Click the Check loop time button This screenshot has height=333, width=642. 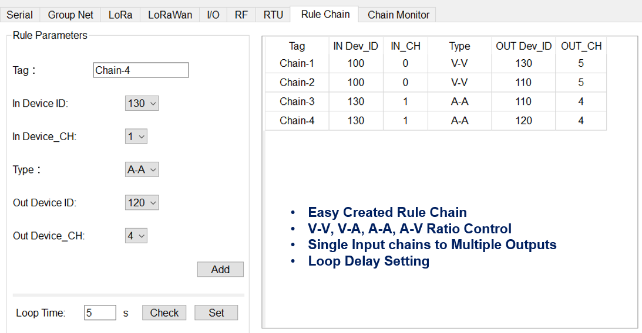(x=164, y=312)
